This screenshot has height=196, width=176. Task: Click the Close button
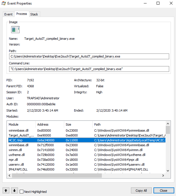pyautogui.click(x=163, y=191)
